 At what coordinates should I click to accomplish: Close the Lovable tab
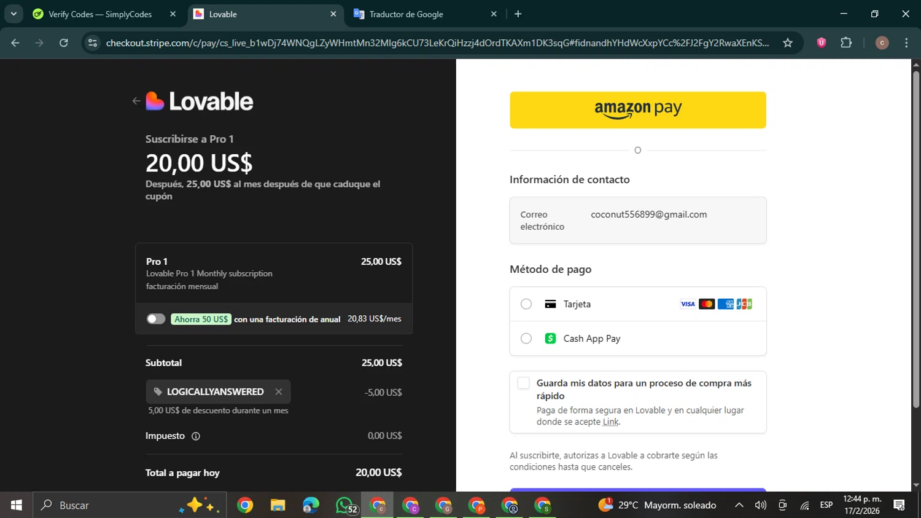pos(333,14)
